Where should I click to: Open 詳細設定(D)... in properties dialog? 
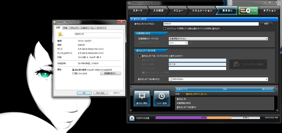(x=110, y=74)
